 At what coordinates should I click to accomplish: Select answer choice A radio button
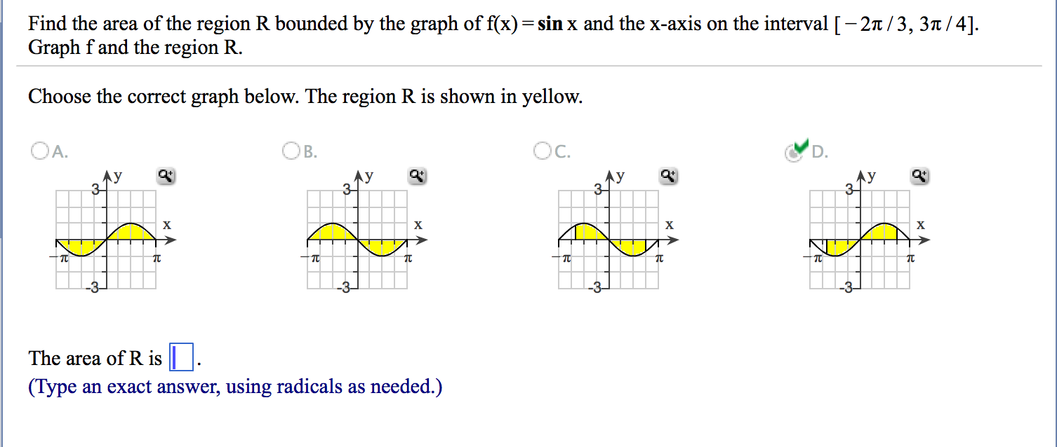(39, 151)
